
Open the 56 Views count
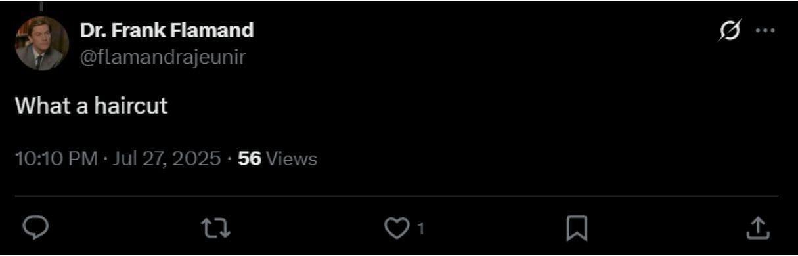[277, 158]
